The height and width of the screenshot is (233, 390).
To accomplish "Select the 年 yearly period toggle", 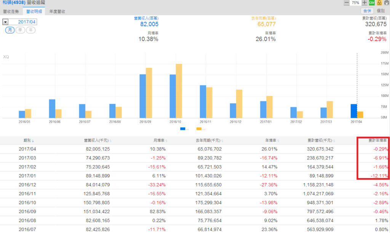I will point(31,30).
